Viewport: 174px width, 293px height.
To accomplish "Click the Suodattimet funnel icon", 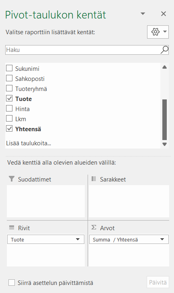I will [12, 179].
